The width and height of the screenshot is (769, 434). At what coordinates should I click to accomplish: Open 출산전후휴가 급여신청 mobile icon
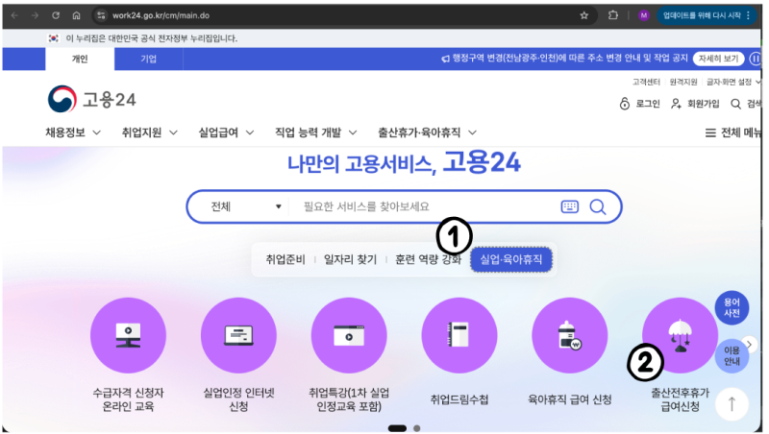[680, 335]
